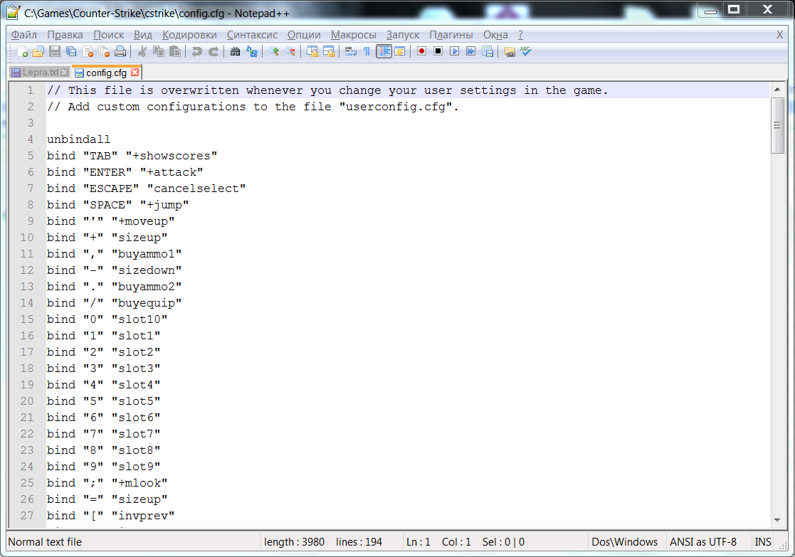Play back the recorded macro

pyautogui.click(x=454, y=52)
